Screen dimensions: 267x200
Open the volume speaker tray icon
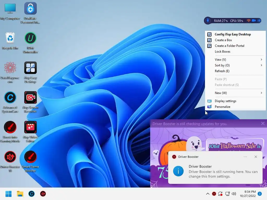tap(234, 194)
